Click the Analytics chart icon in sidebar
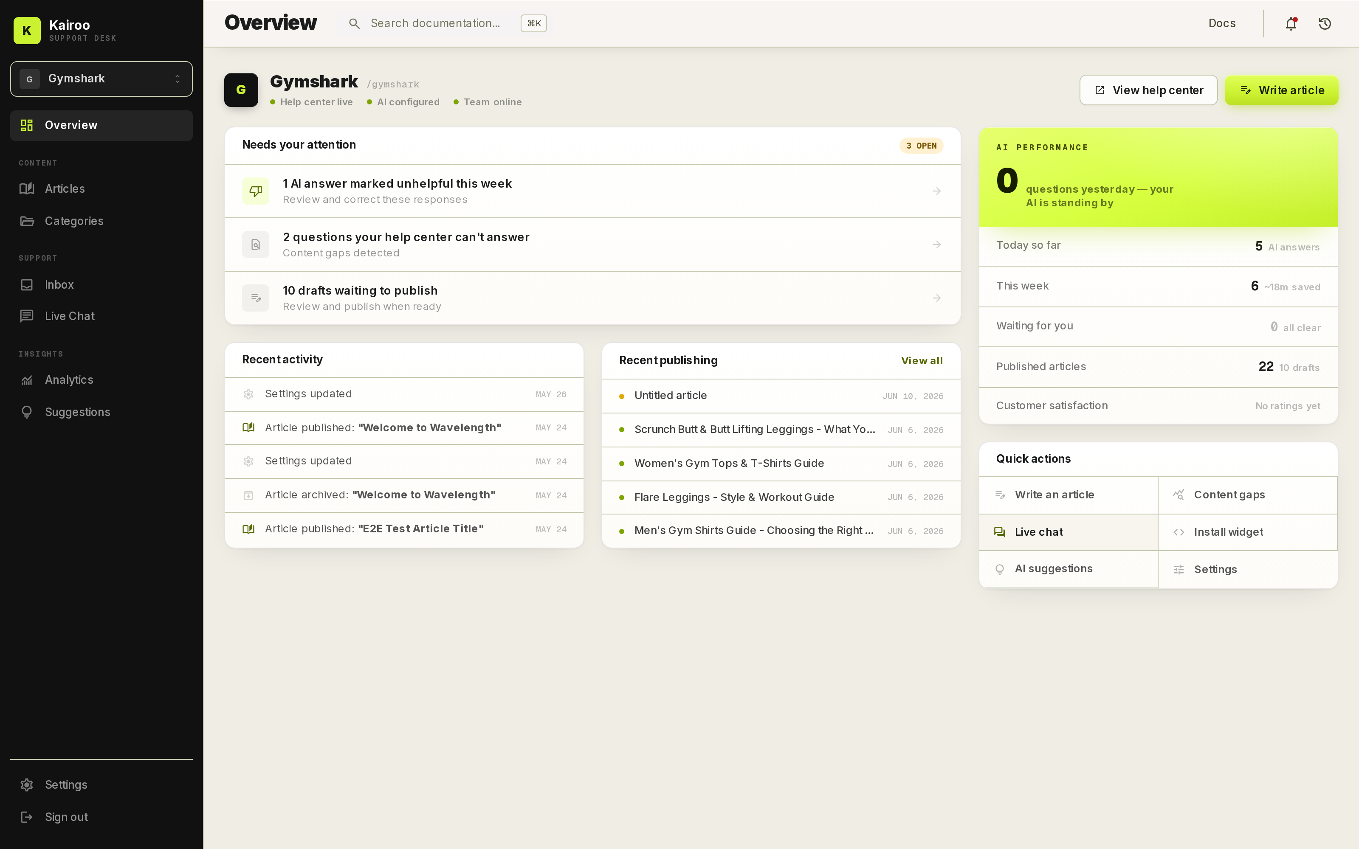The height and width of the screenshot is (849, 1359). coord(27,380)
